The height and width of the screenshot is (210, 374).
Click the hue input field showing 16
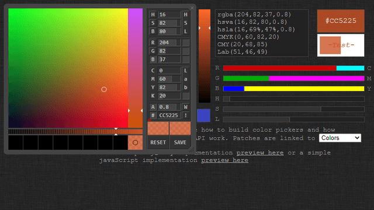(169, 15)
